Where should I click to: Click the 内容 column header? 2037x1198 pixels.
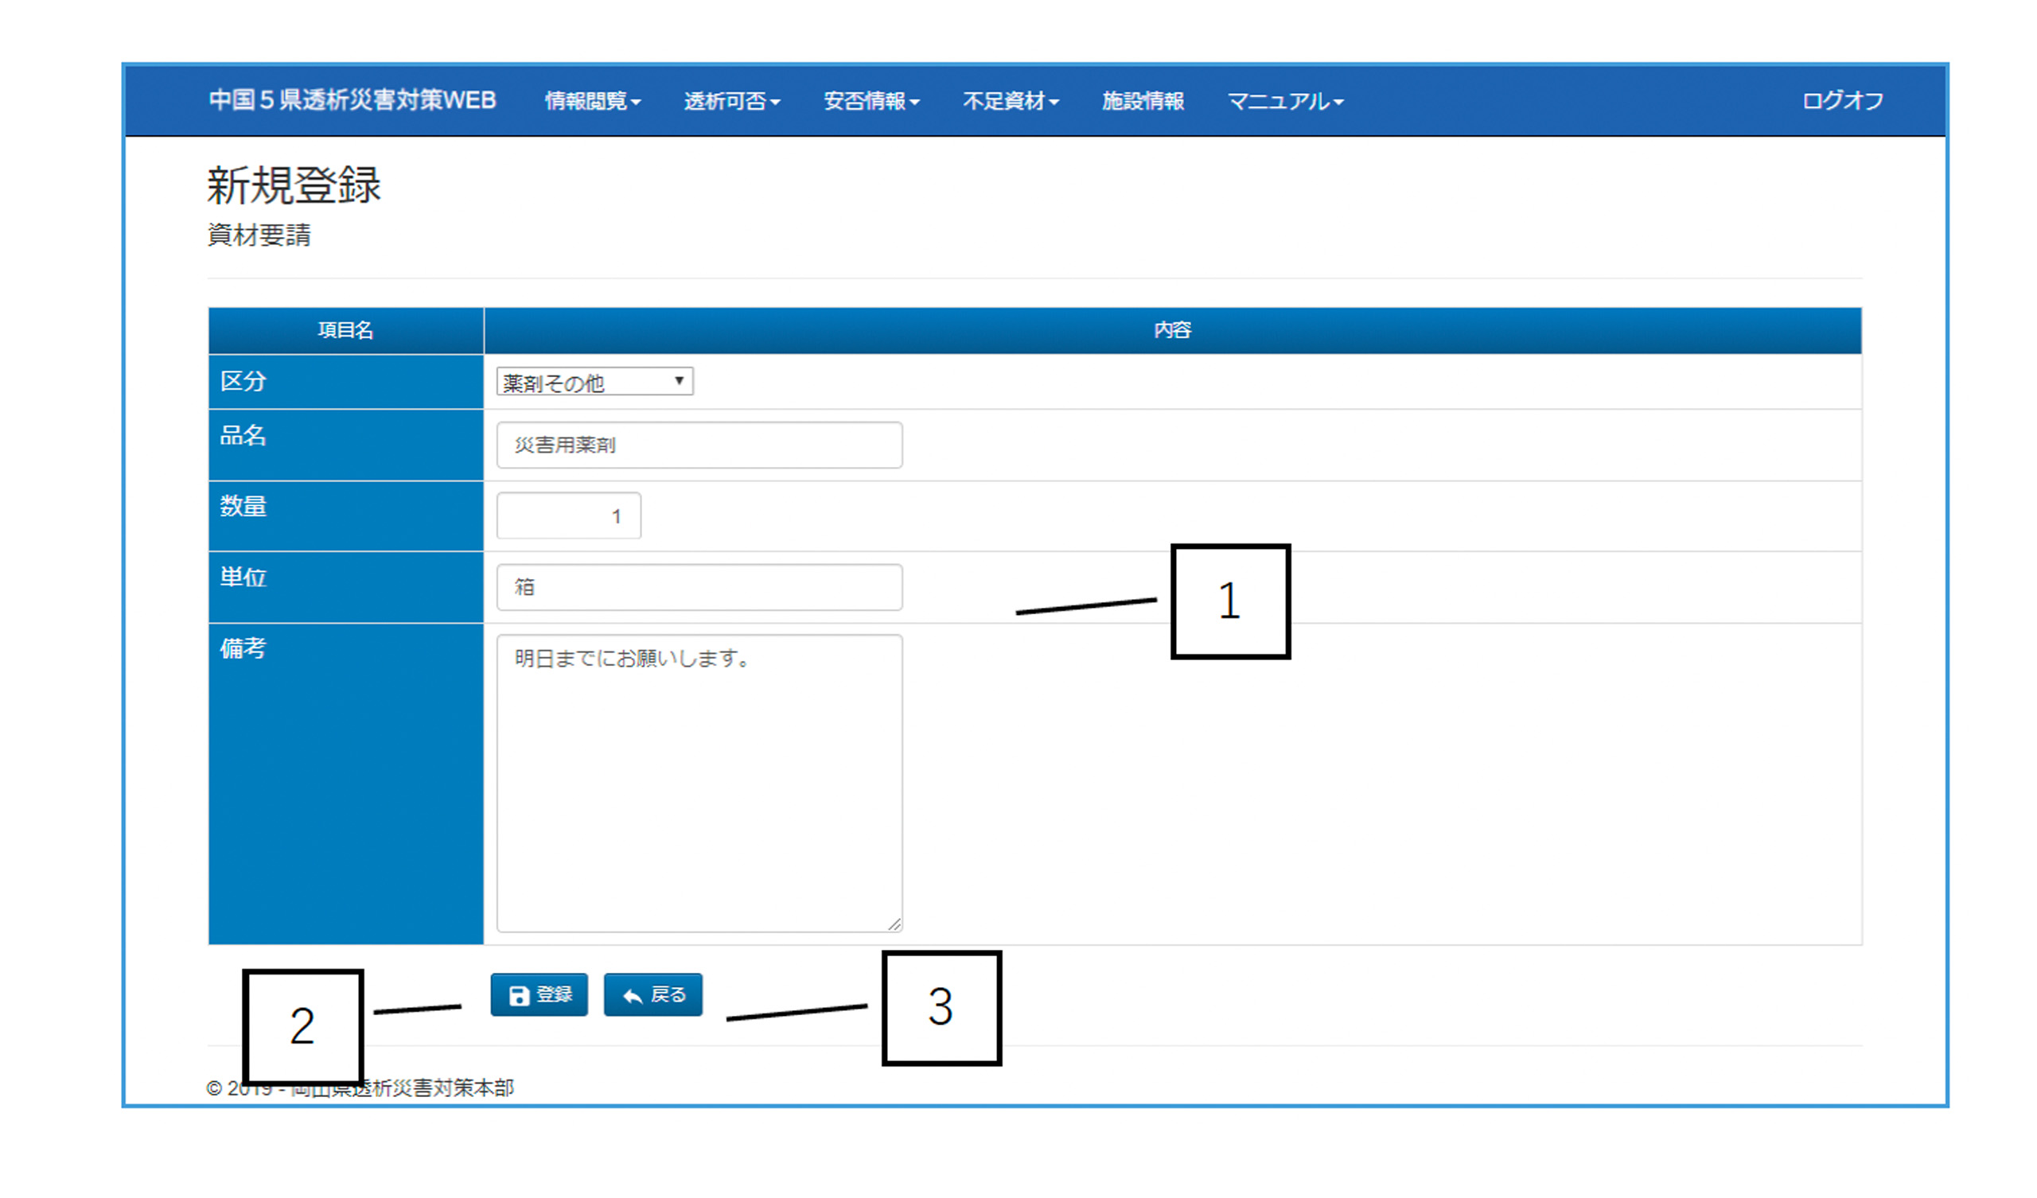coord(1171,330)
